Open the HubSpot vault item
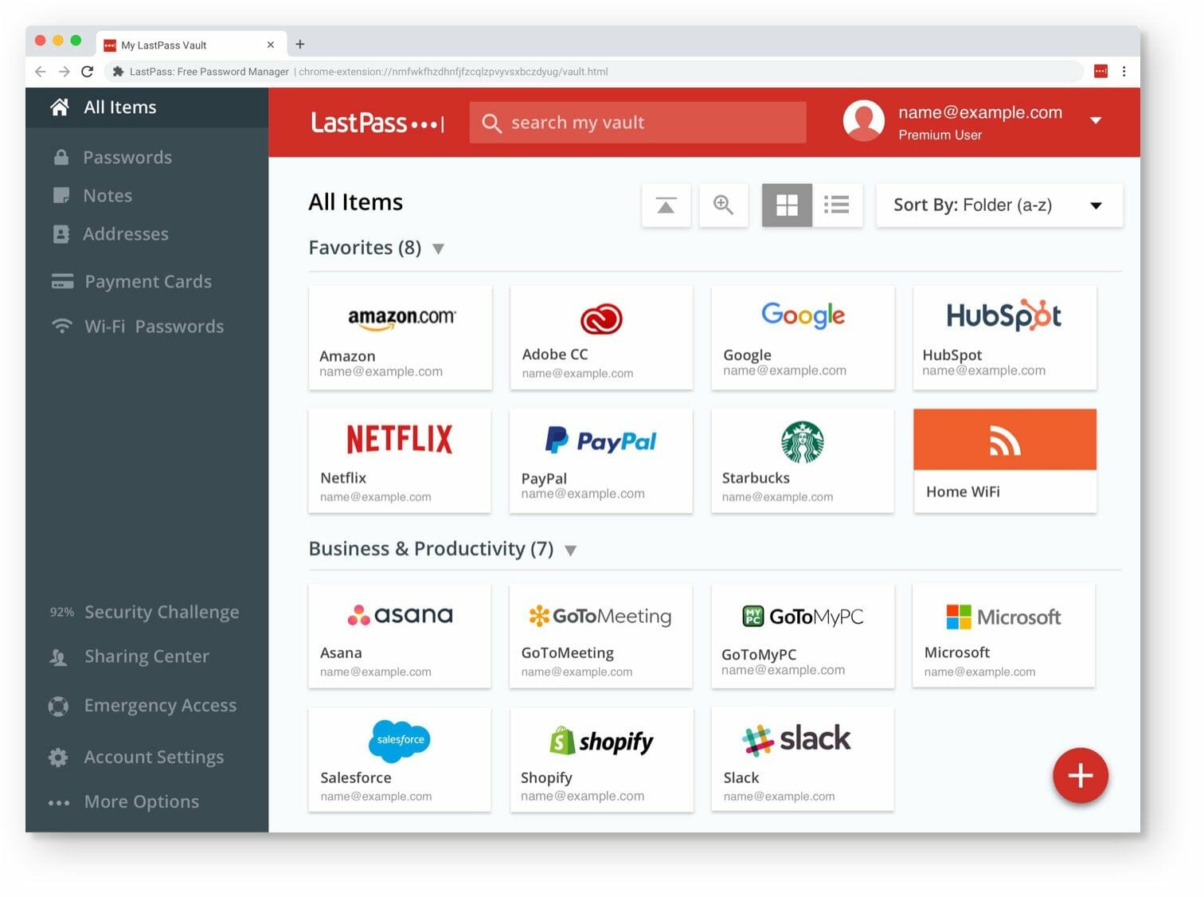Image resolution: width=1204 pixels, height=897 pixels. tap(1004, 338)
